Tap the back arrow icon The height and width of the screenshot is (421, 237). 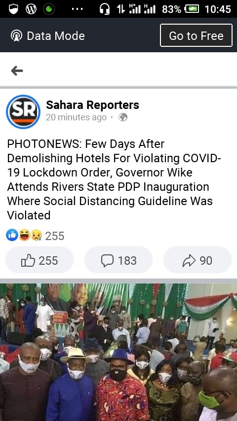point(17,71)
